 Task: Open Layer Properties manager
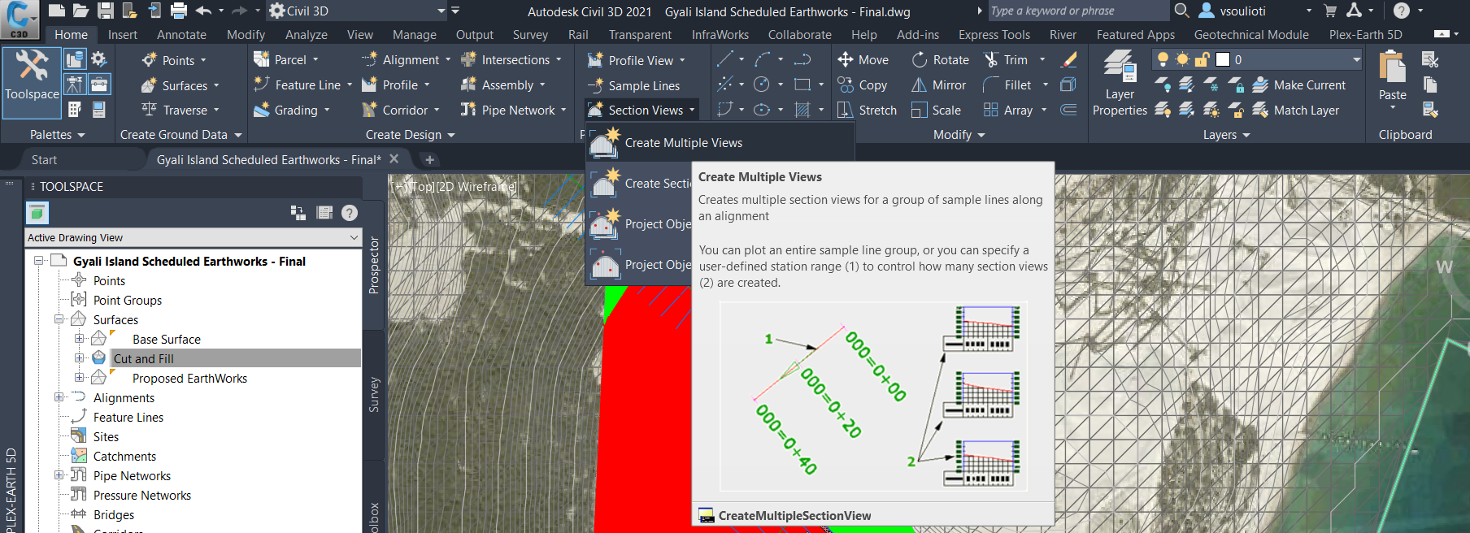pyautogui.click(x=1120, y=83)
